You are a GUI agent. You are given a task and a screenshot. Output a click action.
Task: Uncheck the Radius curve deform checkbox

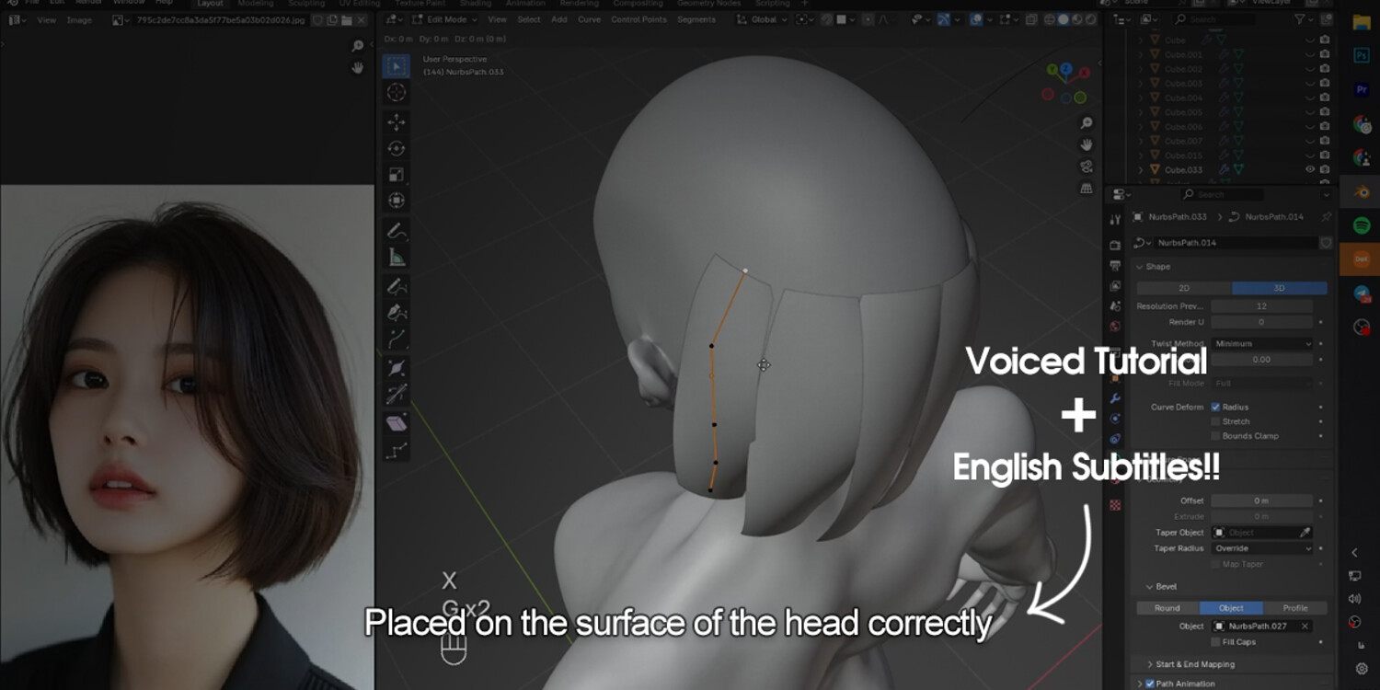coord(1215,407)
